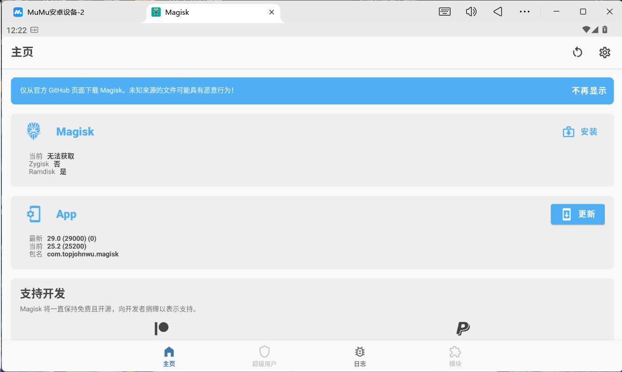Click the 安装 install button
This screenshot has height=372, width=622.
click(x=589, y=132)
